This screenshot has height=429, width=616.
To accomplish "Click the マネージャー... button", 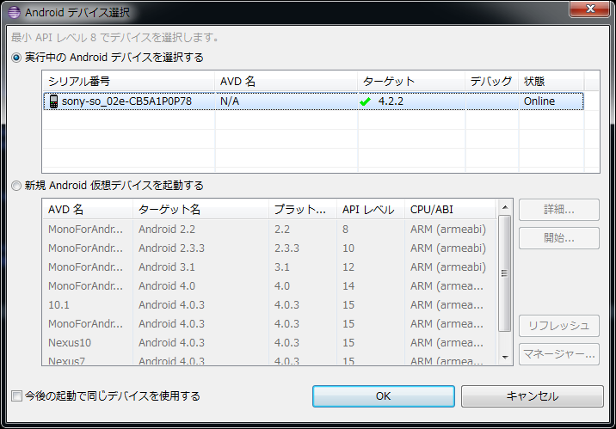I will pyautogui.click(x=559, y=354).
